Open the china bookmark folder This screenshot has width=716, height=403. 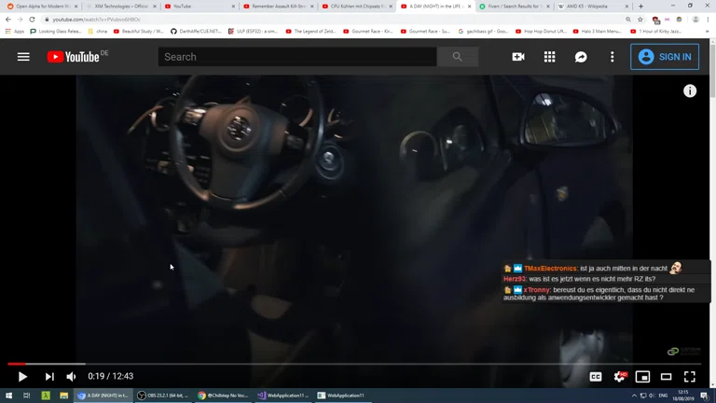pyautogui.click(x=98, y=31)
